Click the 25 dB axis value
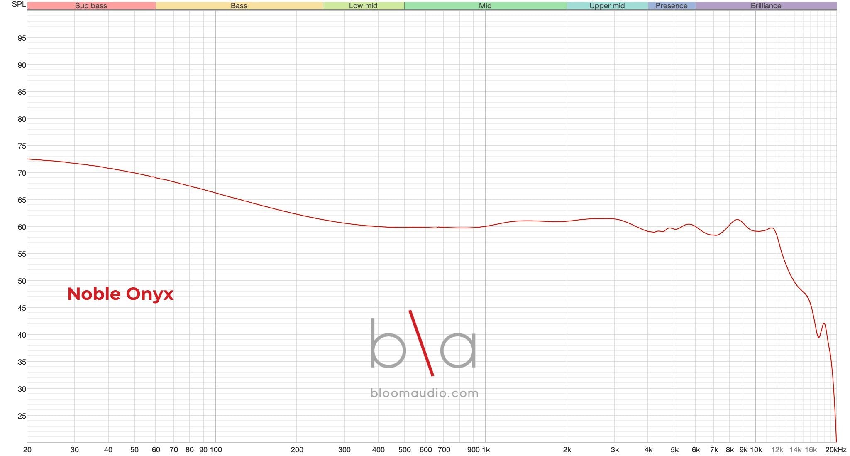 22,416
